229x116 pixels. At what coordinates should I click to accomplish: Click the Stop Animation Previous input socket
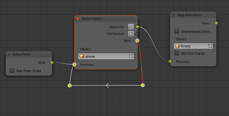[170, 61]
